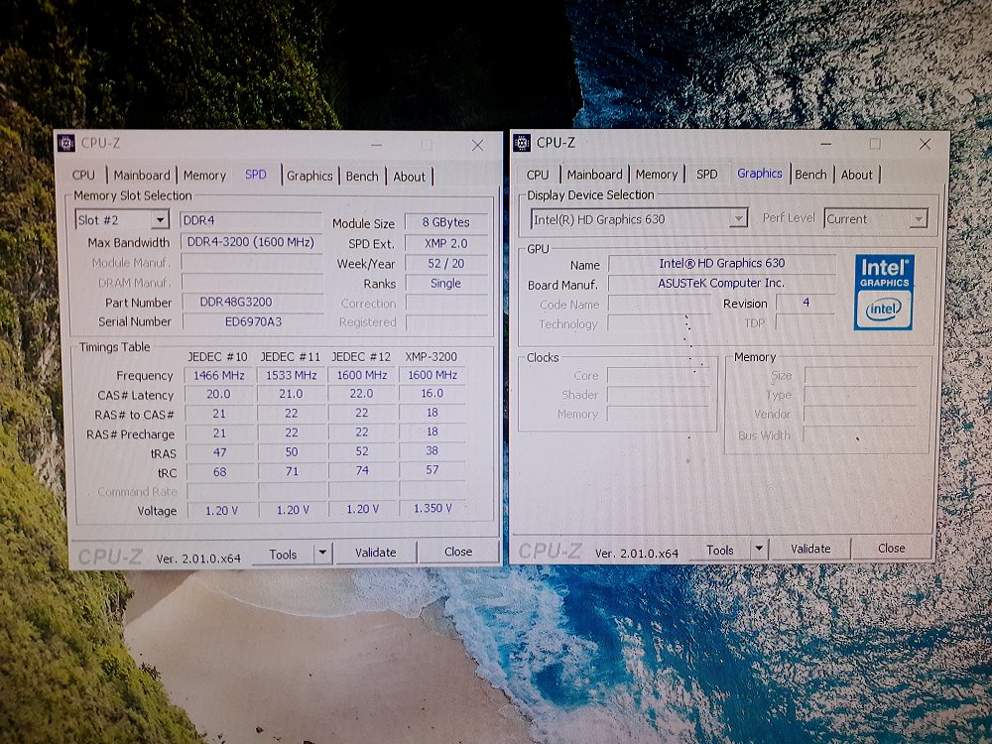992x744 pixels.
Task: Open the Mainboard tab in left window
Action: [142, 176]
